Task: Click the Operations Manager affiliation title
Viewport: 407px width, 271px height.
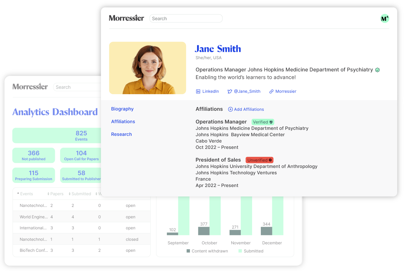Action: (221, 122)
